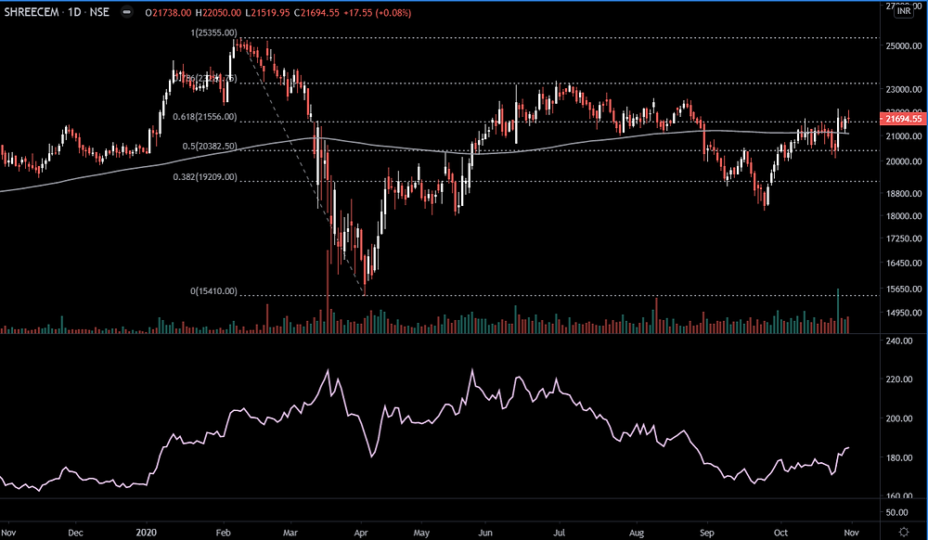Select the Fibonacci label 0.618(21556.00)

click(x=205, y=117)
